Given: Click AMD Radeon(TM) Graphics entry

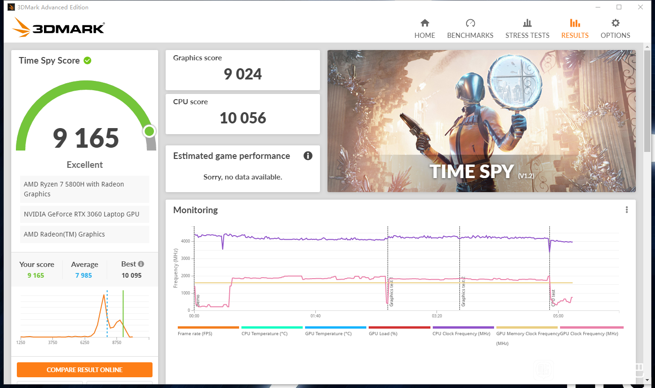Looking at the screenshot, I should (85, 234).
